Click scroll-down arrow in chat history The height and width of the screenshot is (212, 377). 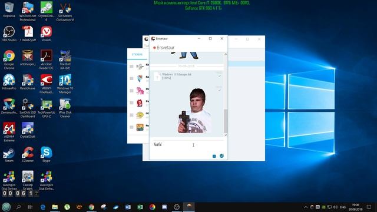(226, 135)
